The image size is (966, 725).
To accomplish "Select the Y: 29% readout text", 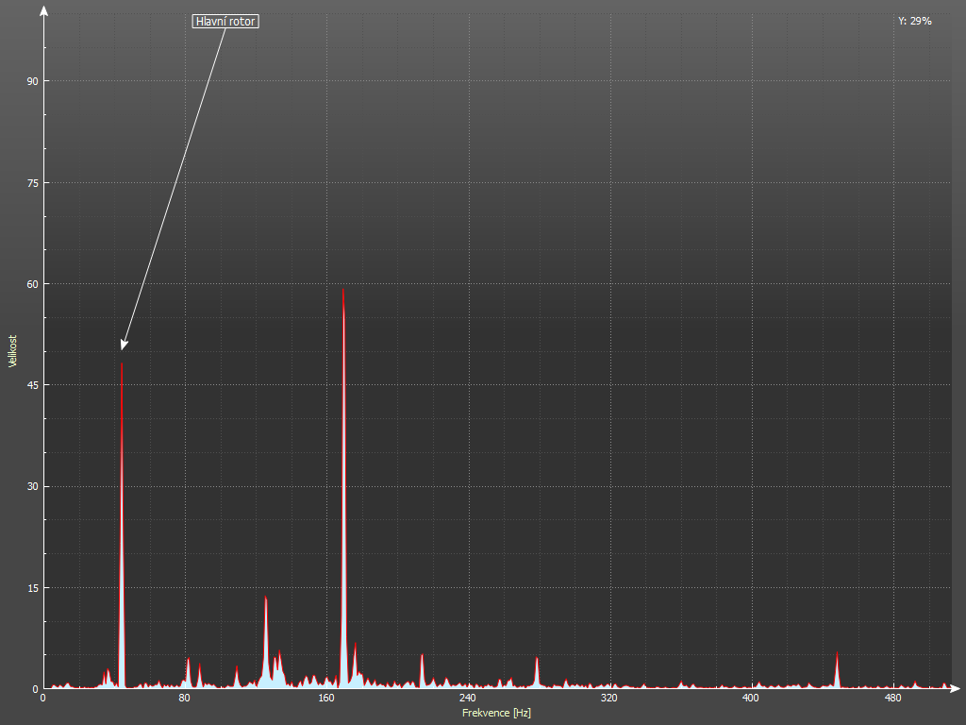I will [x=914, y=21].
